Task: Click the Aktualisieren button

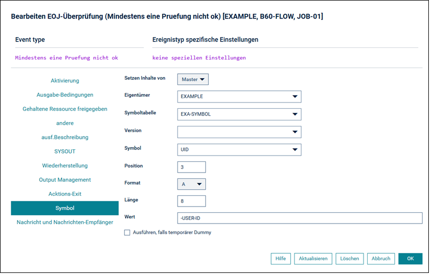Action: [313, 259]
